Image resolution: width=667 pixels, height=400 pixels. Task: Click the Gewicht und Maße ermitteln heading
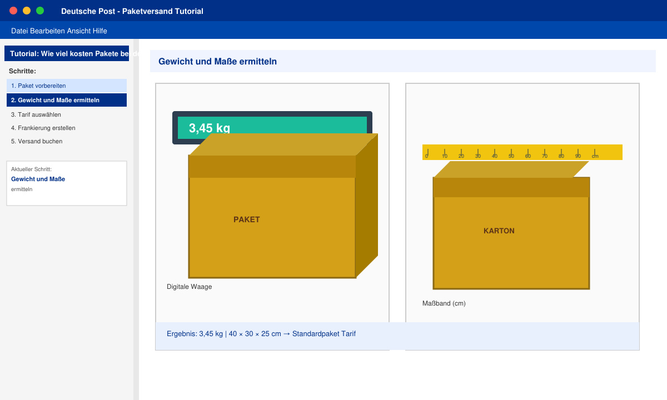coord(217,61)
